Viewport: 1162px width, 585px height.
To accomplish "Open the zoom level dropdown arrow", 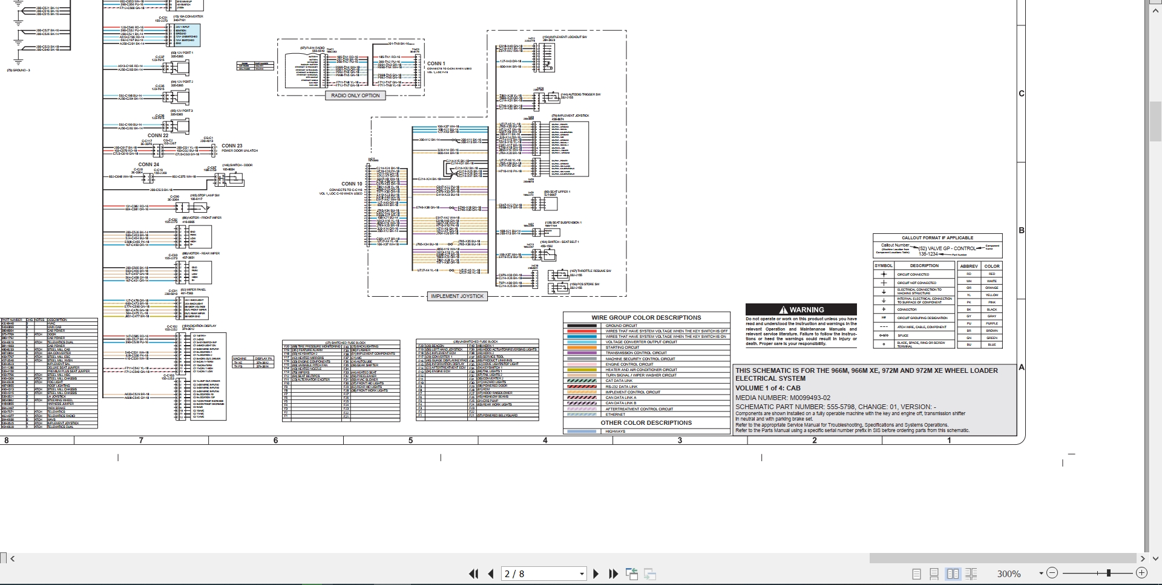I will pyautogui.click(x=1041, y=574).
